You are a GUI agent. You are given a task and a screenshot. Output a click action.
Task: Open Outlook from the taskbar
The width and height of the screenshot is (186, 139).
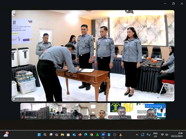(74, 135)
